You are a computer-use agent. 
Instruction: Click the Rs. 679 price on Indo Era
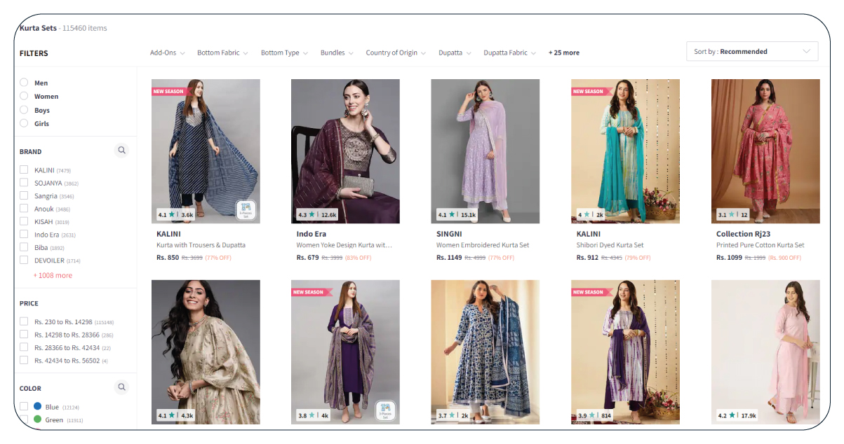coord(308,258)
